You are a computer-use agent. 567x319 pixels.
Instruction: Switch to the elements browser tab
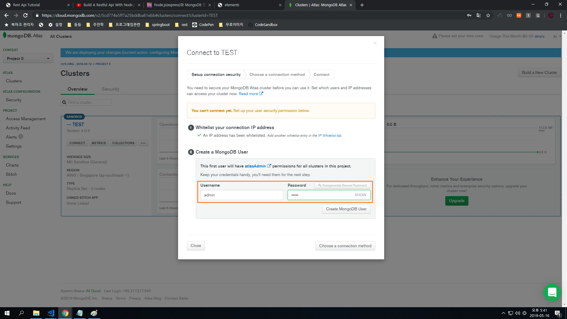click(249, 5)
